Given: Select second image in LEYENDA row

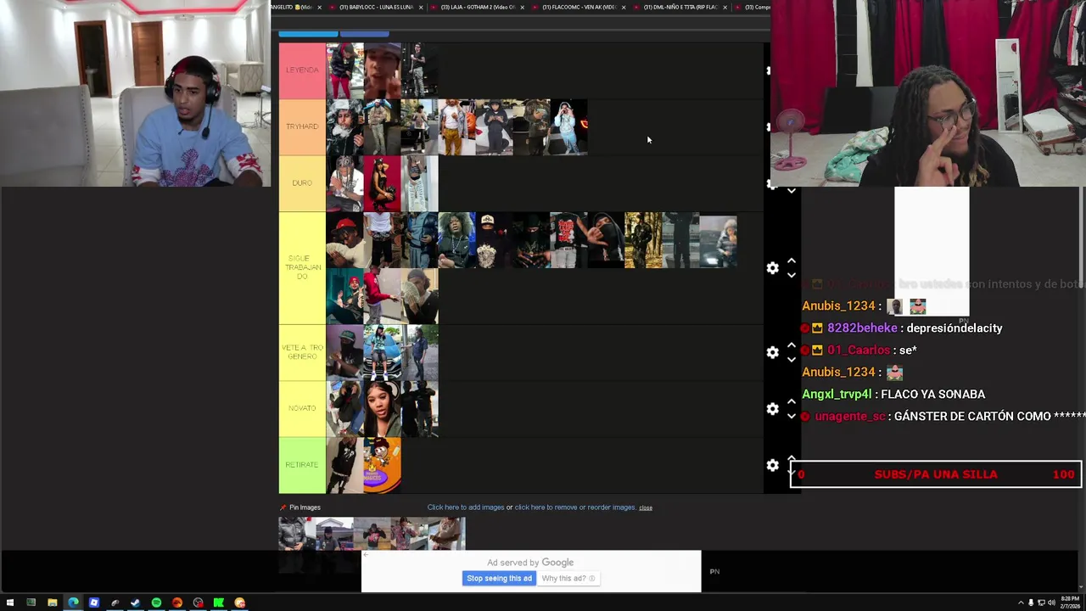Looking at the screenshot, I should pos(383,70).
